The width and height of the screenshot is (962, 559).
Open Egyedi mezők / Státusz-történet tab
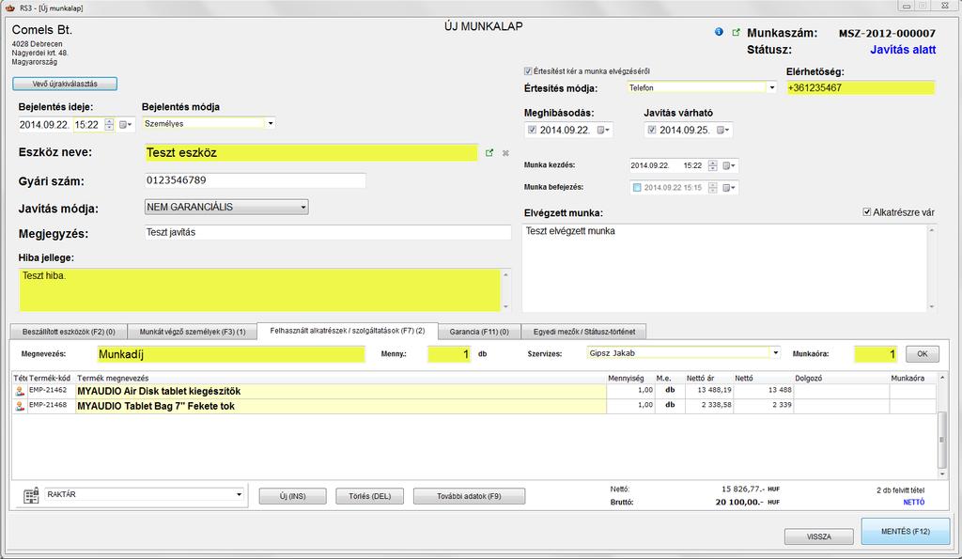click(584, 332)
